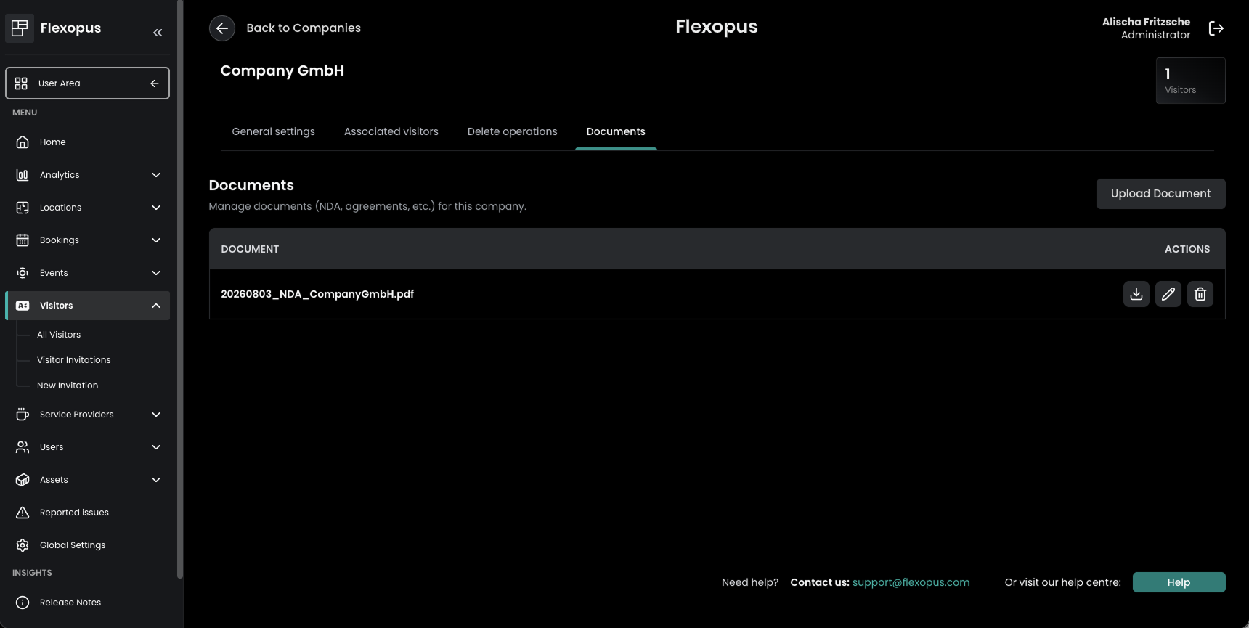
Task: Click the logout icon
Action: [1216, 28]
